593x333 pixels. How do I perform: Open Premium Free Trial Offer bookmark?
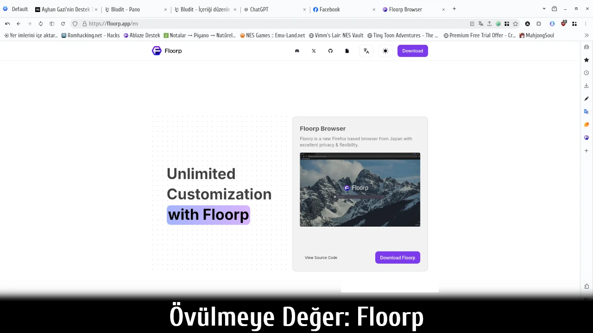click(x=479, y=35)
